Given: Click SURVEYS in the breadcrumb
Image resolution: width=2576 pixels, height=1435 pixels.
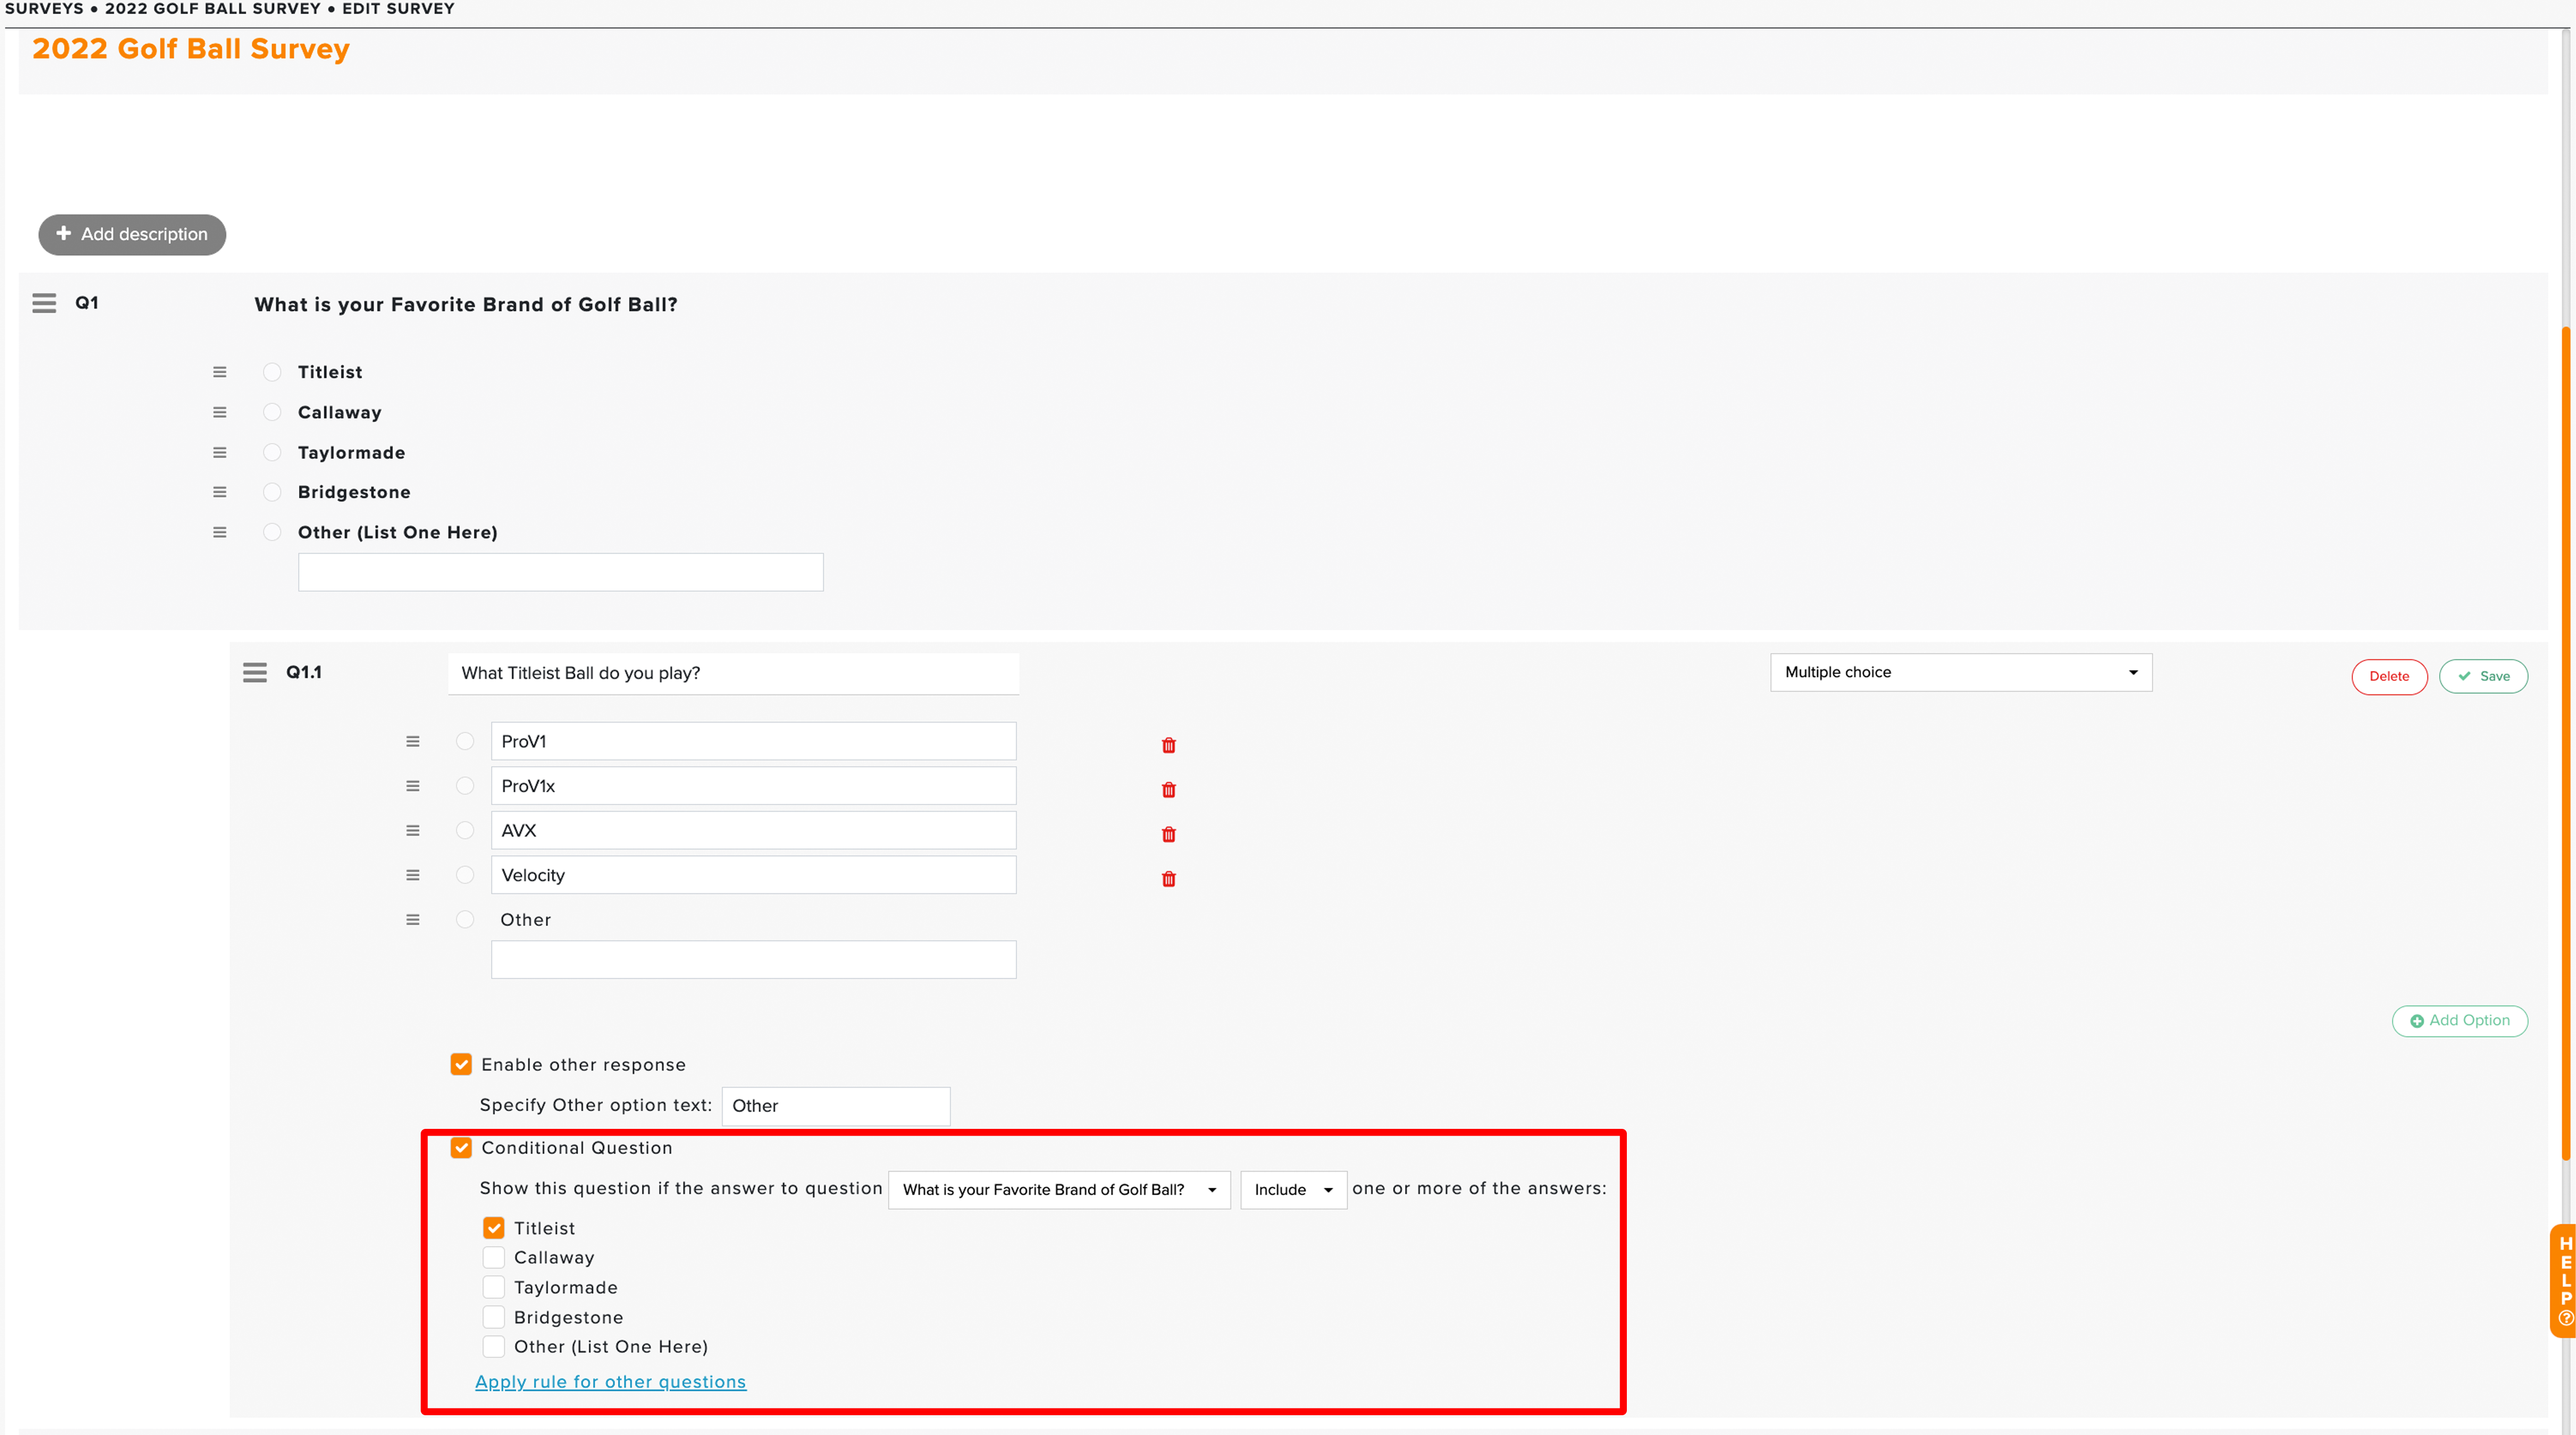Looking at the screenshot, I should tap(44, 9).
